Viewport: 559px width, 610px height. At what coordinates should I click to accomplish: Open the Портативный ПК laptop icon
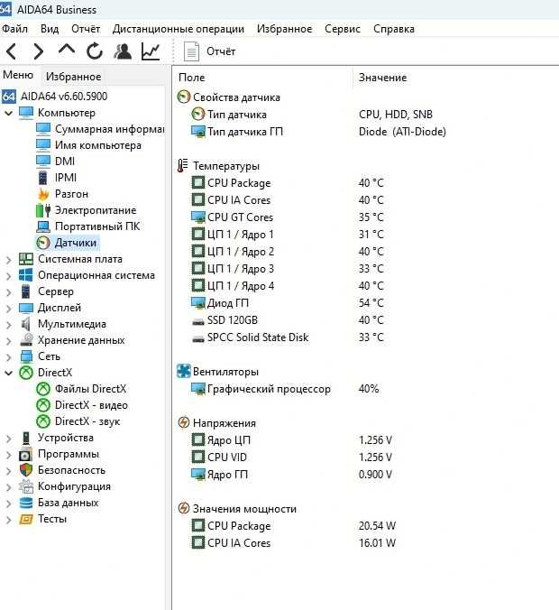tap(43, 226)
